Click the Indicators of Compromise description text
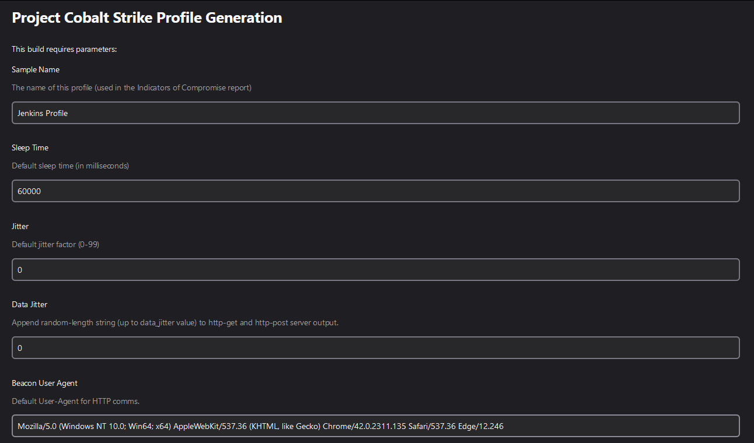The width and height of the screenshot is (754, 443). (x=131, y=87)
